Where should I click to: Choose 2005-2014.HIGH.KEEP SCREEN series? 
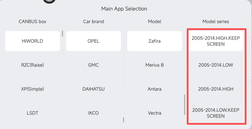pyautogui.click(x=216, y=41)
